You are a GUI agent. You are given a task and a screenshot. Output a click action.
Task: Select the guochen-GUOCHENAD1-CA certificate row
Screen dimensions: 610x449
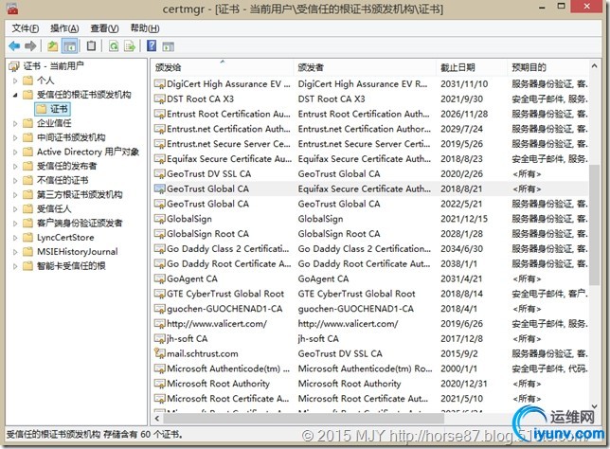coord(370,309)
